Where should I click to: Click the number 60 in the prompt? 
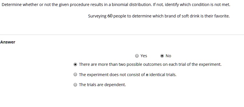click(110, 16)
